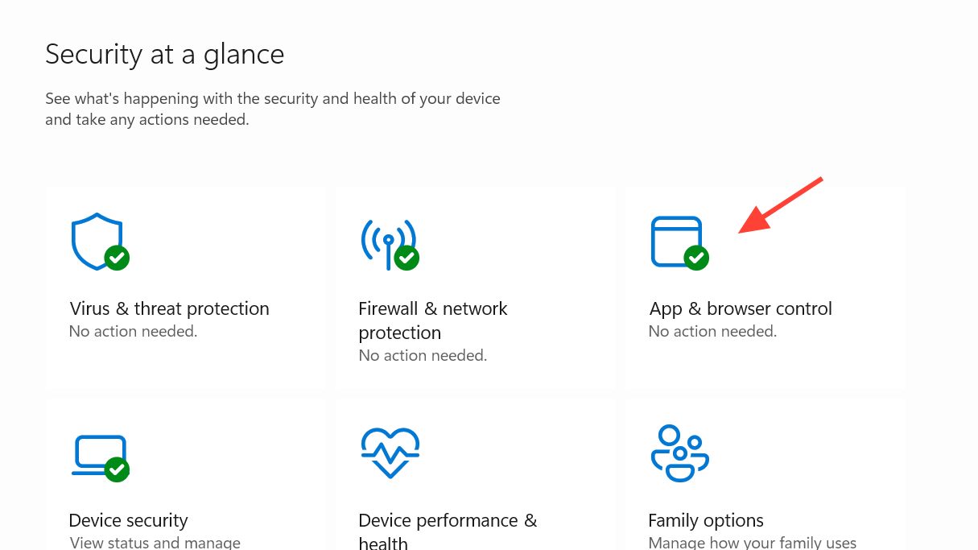Select the App & browser control window icon
Screen dimensions: 978x550
coord(675,239)
